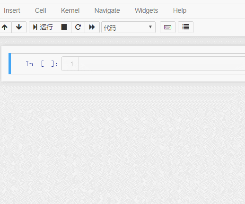Viewport: 245px width, 204px height.
Task: Open the Kernel menu
Action: [70, 10]
